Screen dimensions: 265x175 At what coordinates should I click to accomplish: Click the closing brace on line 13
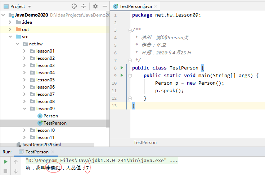pos(134,106)
